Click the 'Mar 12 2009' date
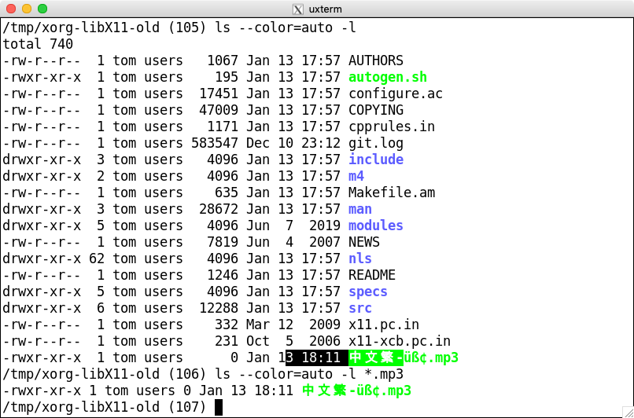The height and width of the screenshot is (418, 634). 293,324
